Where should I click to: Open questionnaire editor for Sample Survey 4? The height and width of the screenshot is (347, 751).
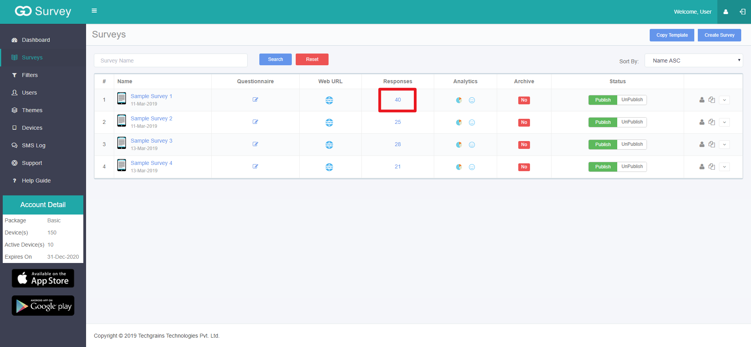coord(255,166)
